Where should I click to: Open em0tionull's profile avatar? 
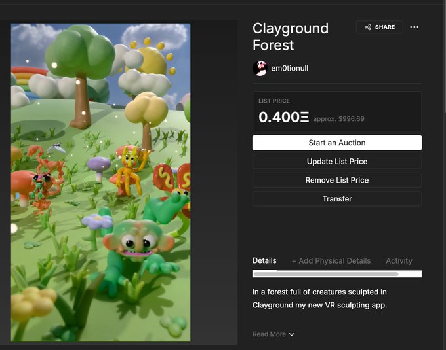pos(260,68)
